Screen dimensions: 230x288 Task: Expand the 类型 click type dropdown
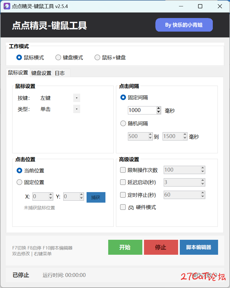pyautogui.click(x=77, y=109)
